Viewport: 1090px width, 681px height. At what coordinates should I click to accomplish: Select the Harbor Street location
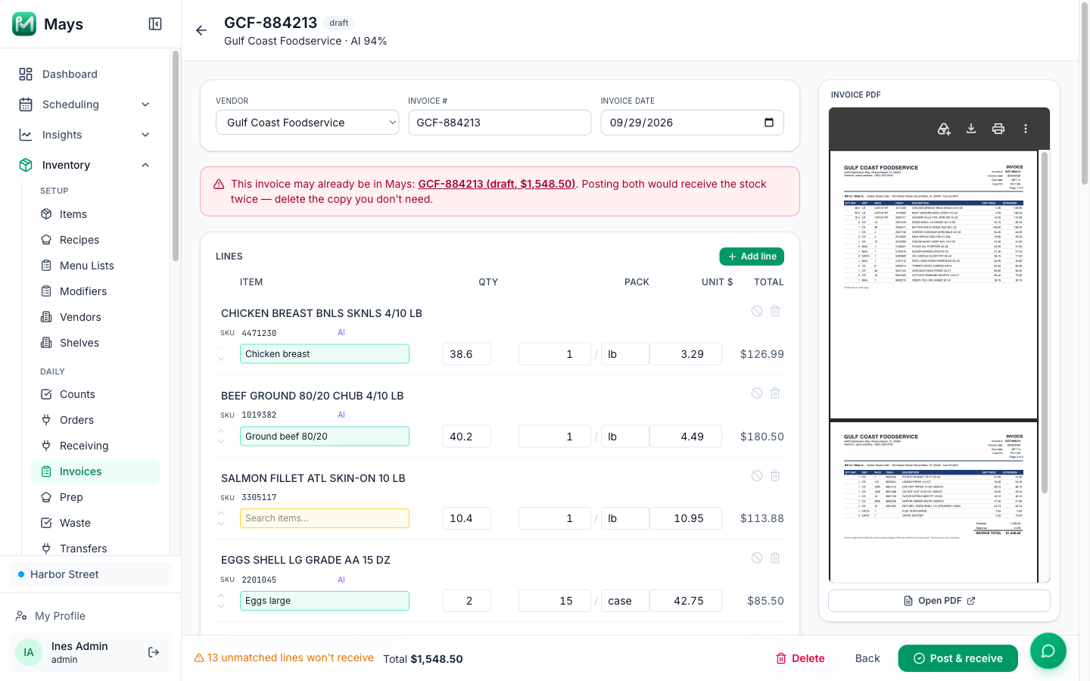point(90,574)
